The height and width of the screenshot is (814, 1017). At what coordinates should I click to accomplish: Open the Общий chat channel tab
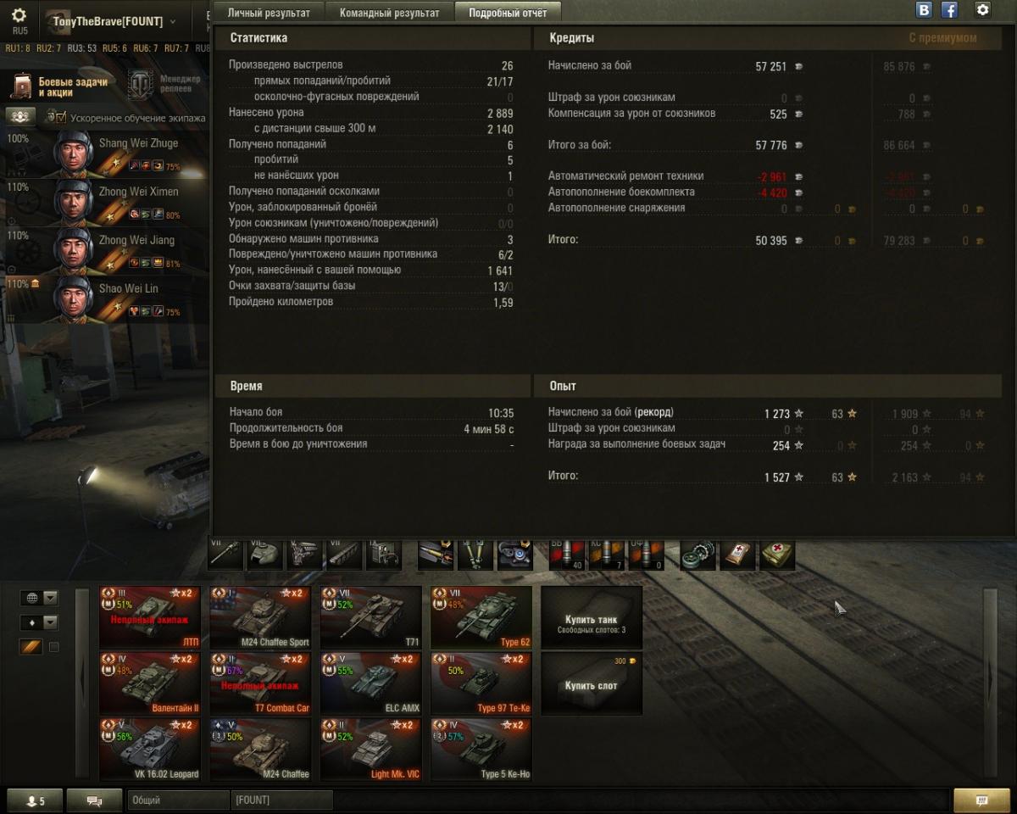pos(178,800)
